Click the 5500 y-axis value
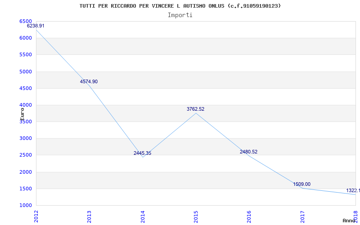This screenshot has width=360, height=225. pyautogui.click(x=26, y=55)
